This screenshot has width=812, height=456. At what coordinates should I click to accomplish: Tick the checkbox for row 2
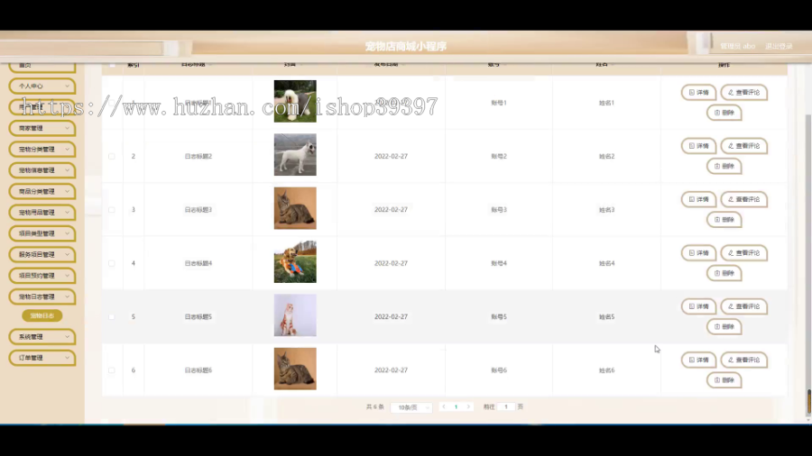click(112, 156)
